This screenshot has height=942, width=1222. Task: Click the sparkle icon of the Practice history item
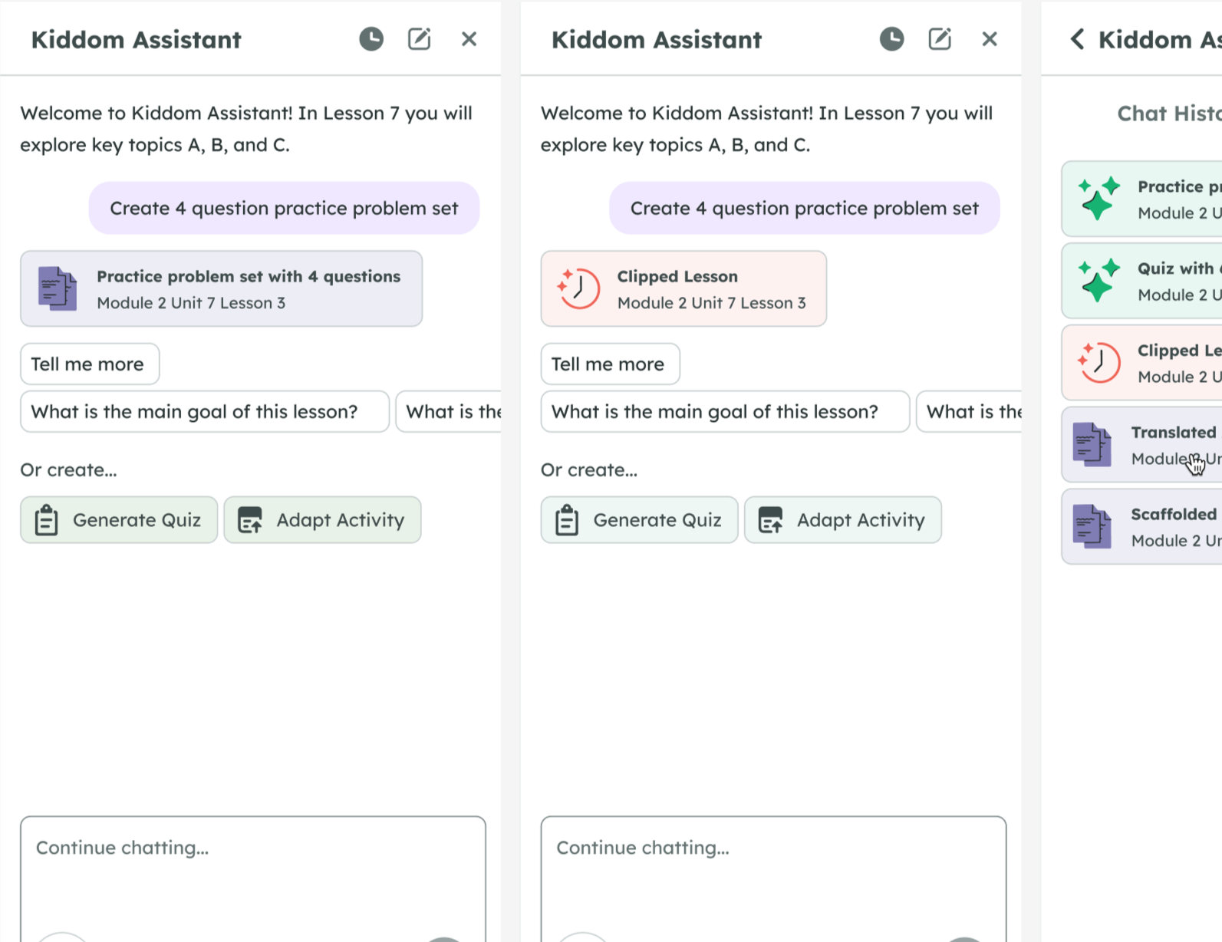pyautogui.click(x=1098, y=199)
